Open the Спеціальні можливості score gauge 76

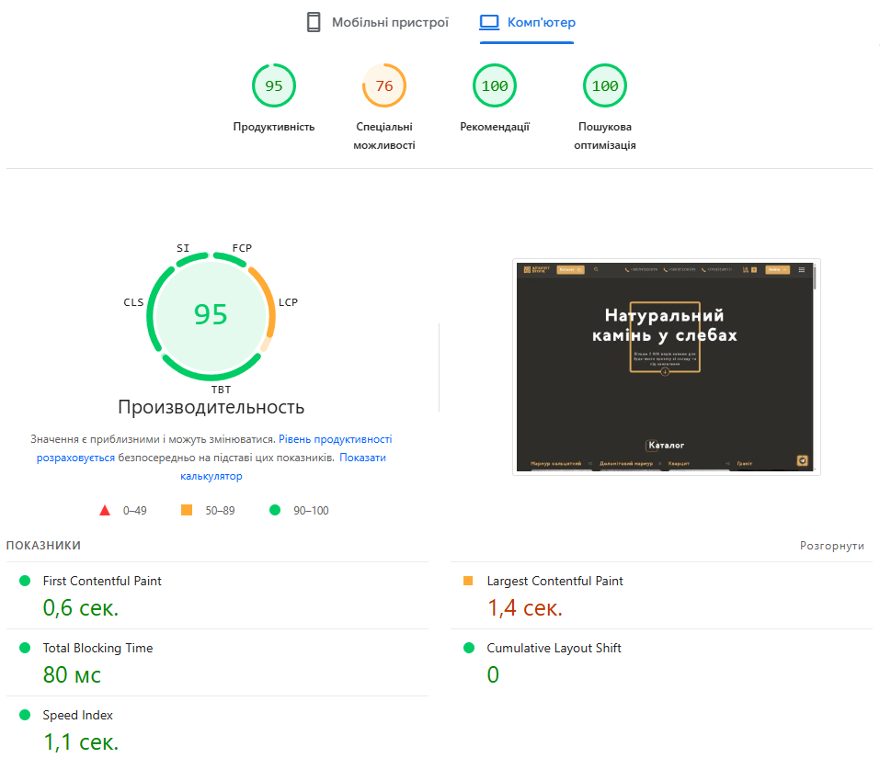pos(384,85)
